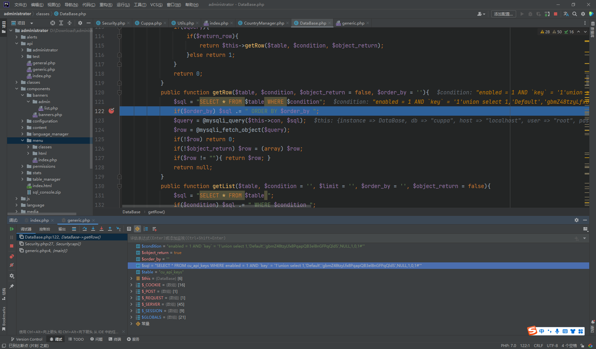Toggle the sort variables numbered-list icon
The height and width of the screenshot is (349, 596).
(x=146, y=229)
